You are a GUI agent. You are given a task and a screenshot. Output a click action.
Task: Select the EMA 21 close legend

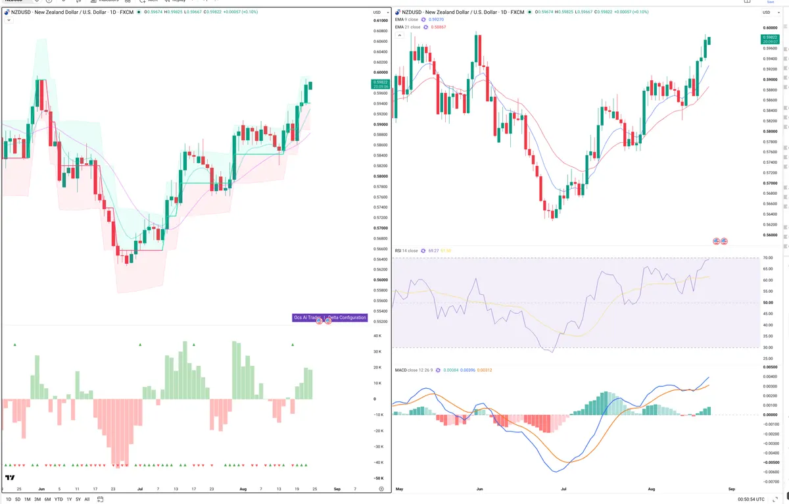pyautogui.click(x=408, y=27)
